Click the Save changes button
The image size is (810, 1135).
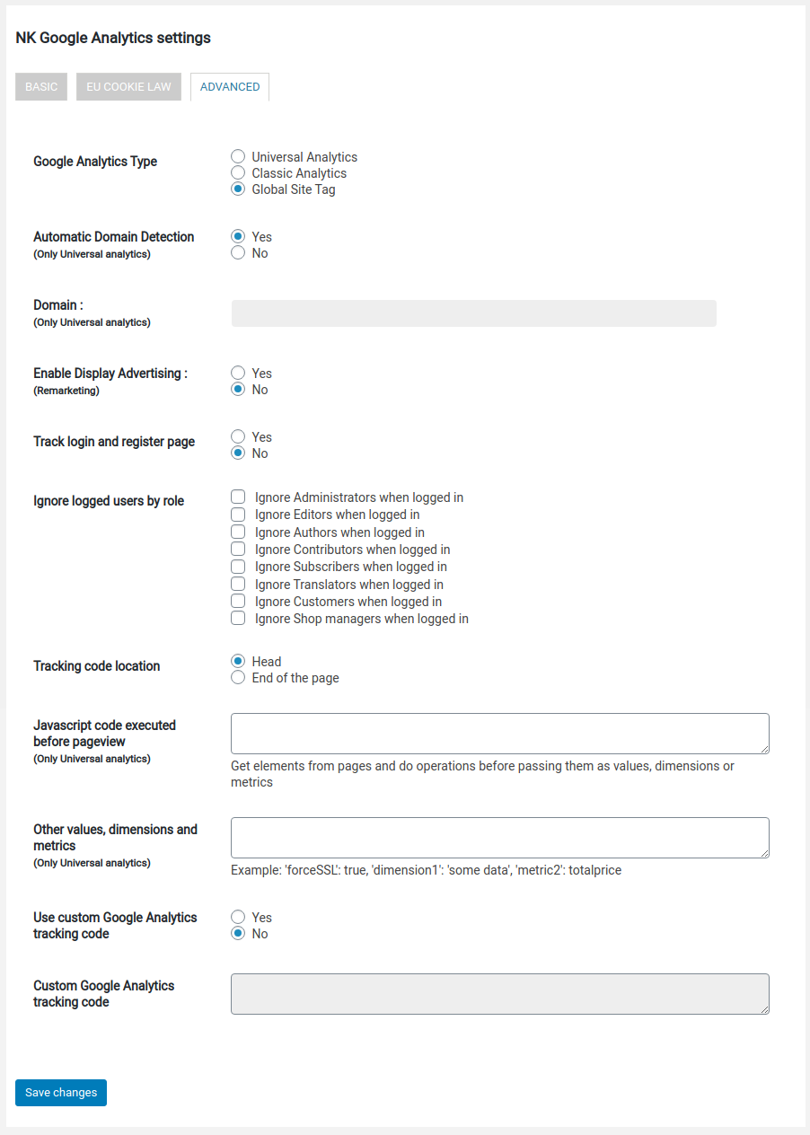coord(61,1093)
